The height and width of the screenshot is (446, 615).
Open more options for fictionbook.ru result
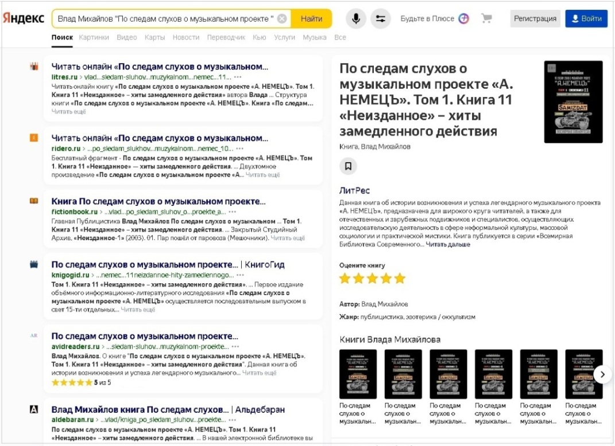pyautogui.click(x=232, y=212)
